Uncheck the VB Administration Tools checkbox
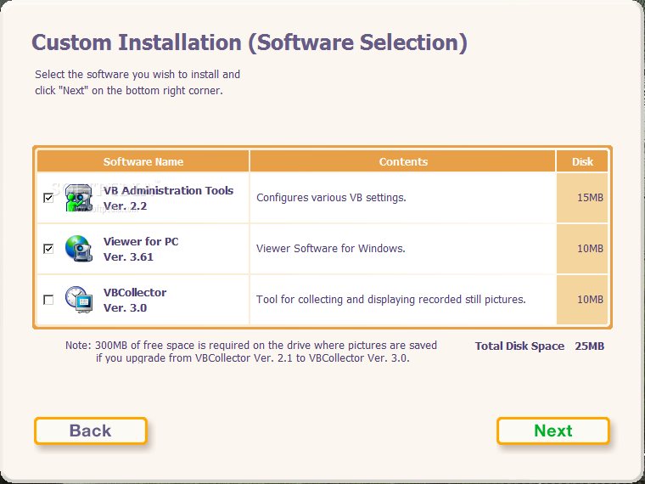Viewport: 645px width, 484px height. 48,198
